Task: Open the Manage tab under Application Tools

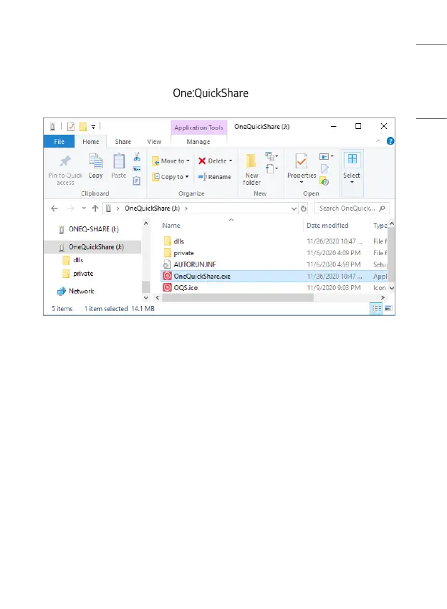Action: 198,142
